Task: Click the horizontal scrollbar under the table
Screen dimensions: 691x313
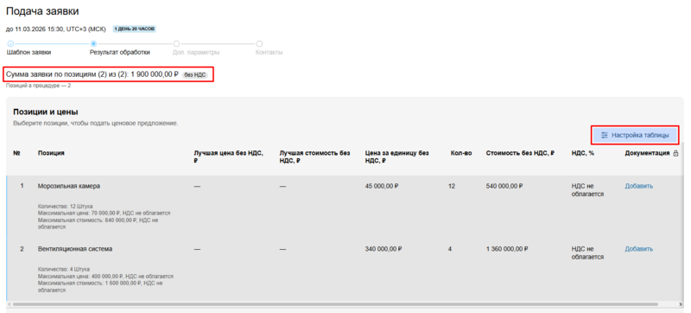Action: (x=335, y=304)
